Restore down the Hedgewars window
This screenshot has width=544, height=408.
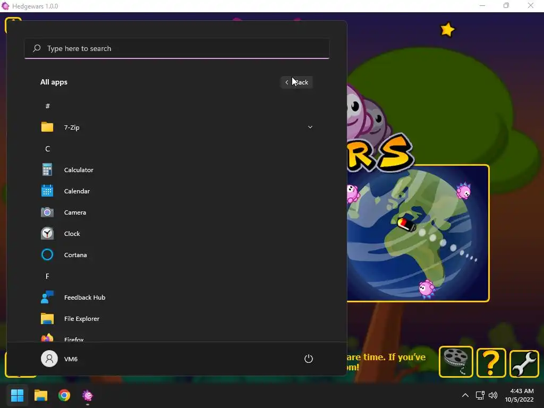click(x=506, y=5)
